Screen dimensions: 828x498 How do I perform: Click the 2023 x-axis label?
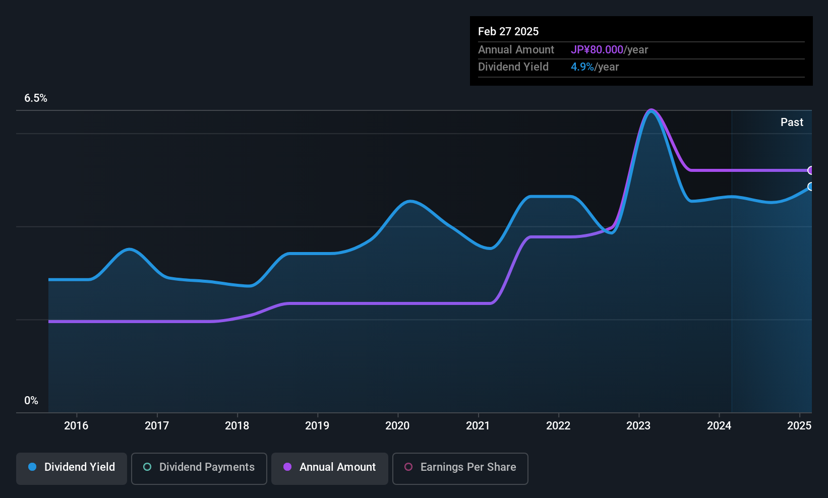[x=638, y=426]
